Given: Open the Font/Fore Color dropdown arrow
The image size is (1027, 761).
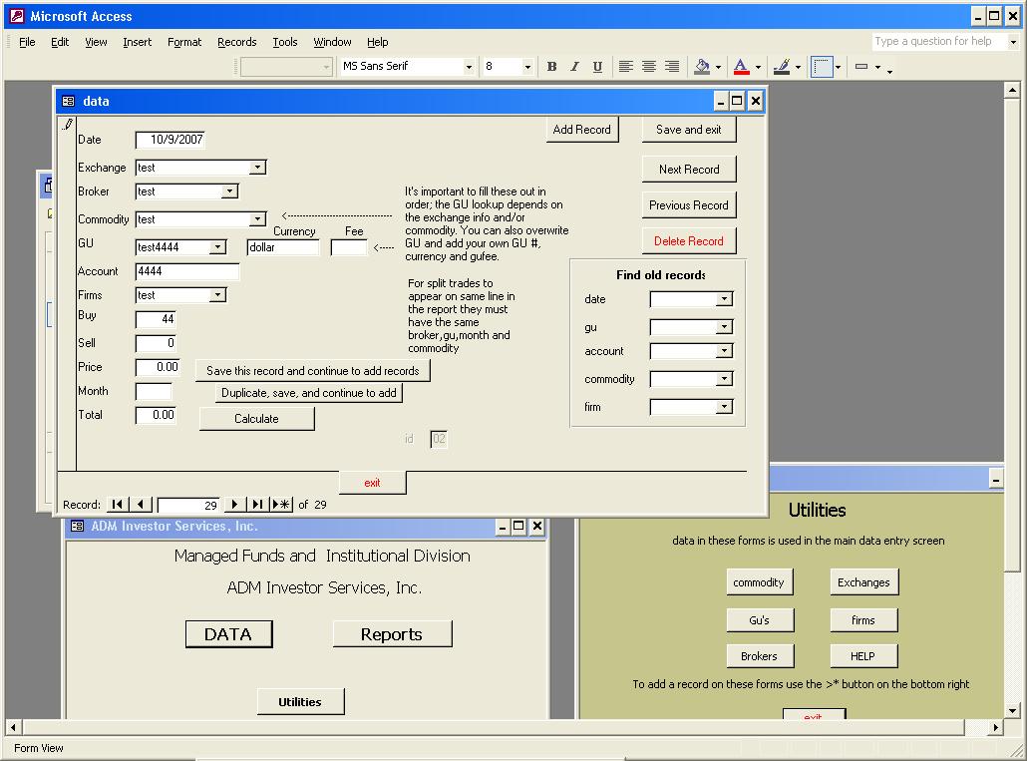Looking at the screenshot, I should (x=759, y=67).
